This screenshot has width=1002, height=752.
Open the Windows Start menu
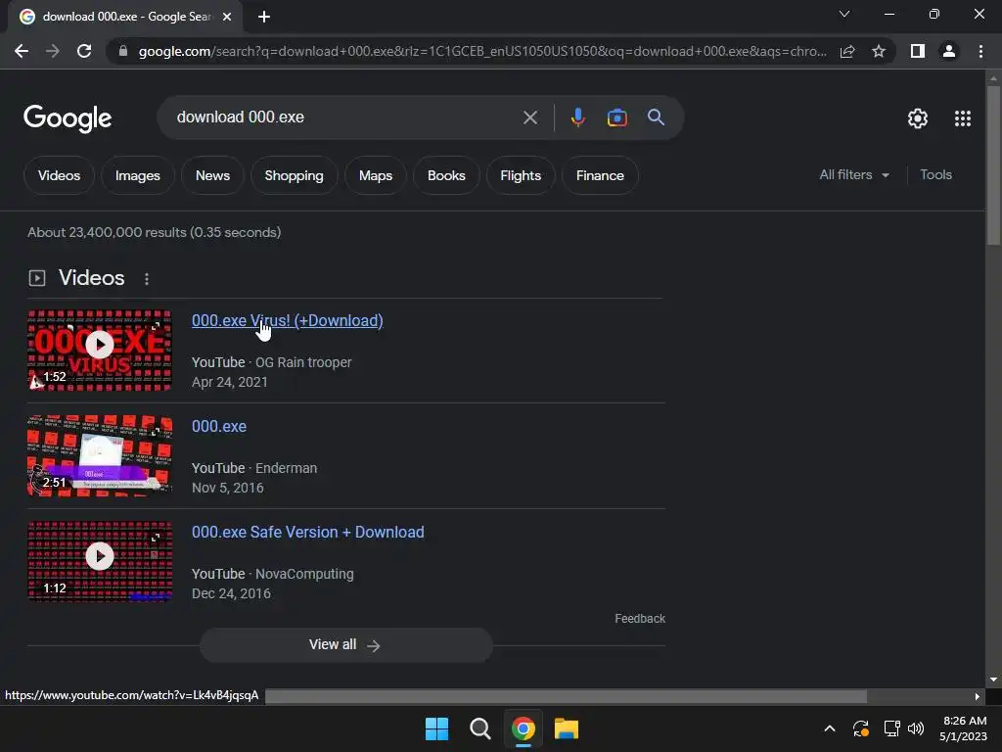point(437,728)
